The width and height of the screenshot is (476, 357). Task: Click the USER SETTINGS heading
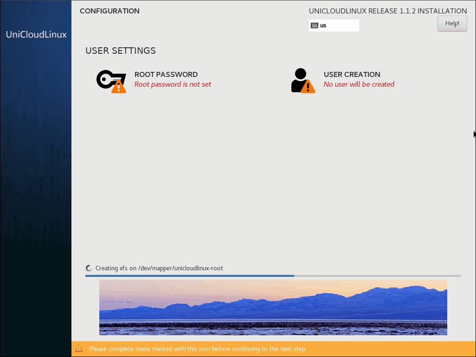(x=121, y=51)
